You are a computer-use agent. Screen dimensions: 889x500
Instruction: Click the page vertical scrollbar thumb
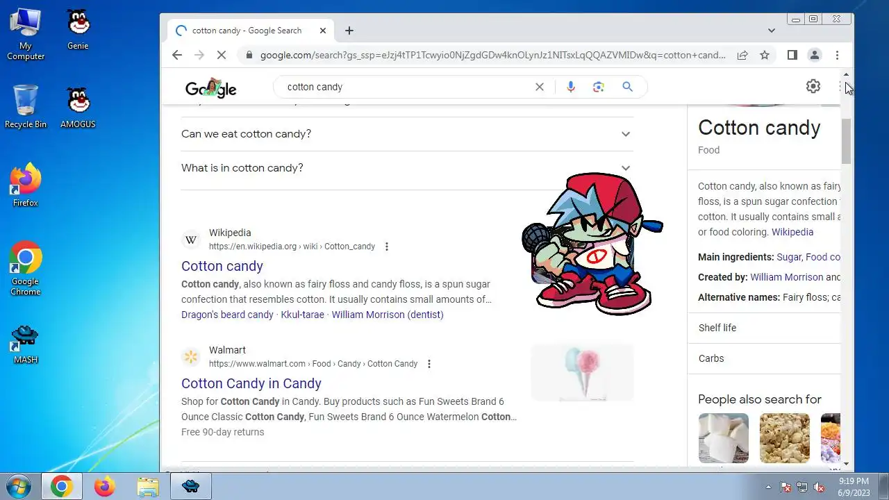[846, 141]
